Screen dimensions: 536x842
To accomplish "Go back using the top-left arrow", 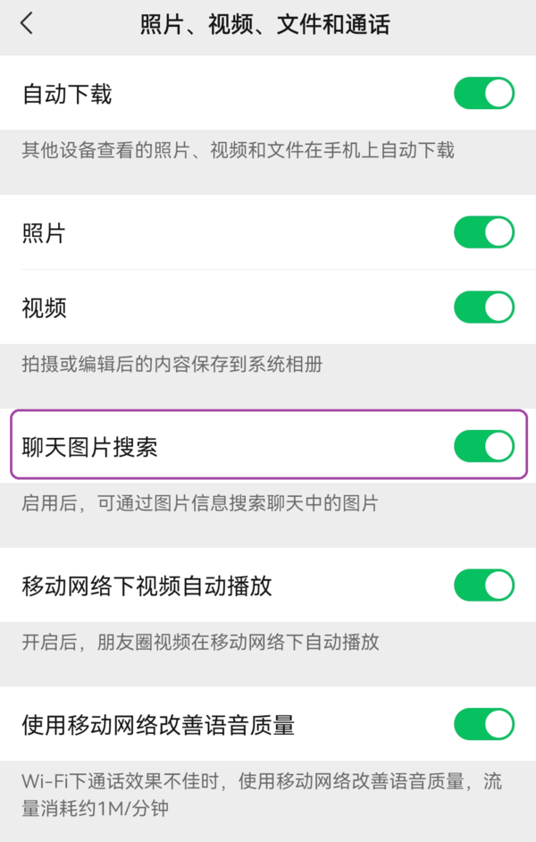I will point(27,24).
